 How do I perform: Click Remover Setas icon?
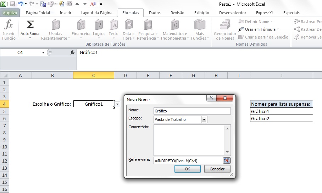(296, 37)
